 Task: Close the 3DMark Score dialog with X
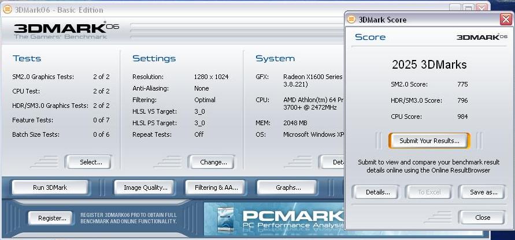click(x=506, y=20)
